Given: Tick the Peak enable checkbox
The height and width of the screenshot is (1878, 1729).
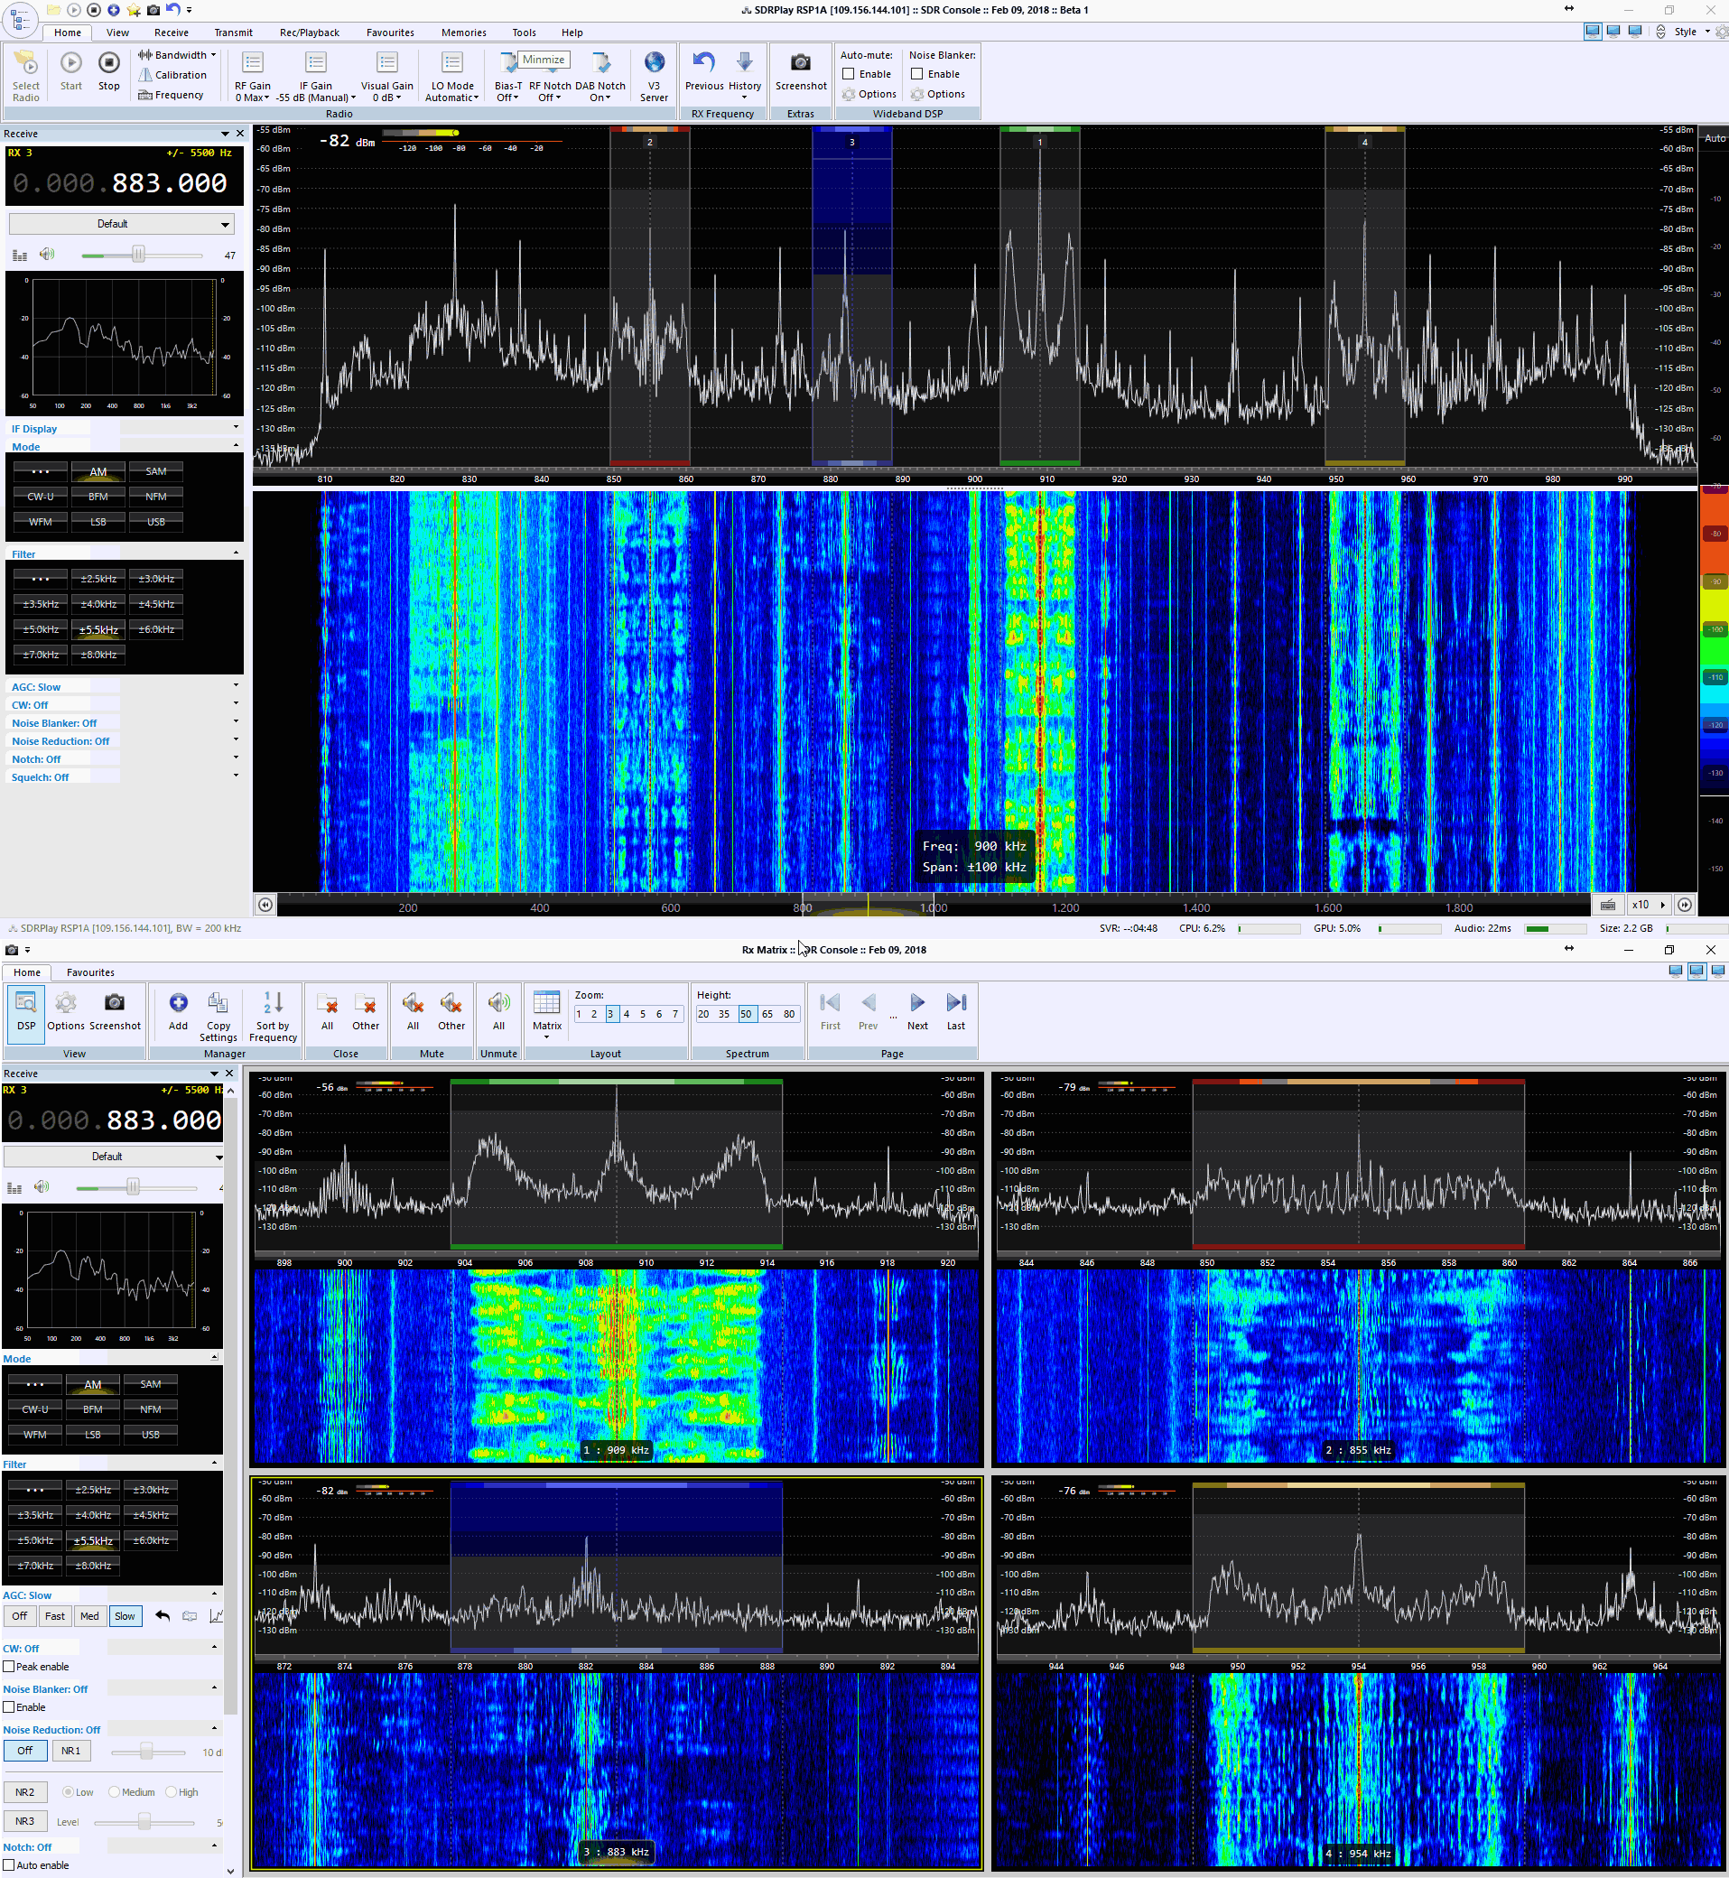Looking at the screenshot, I should (x=9, y=1667).
